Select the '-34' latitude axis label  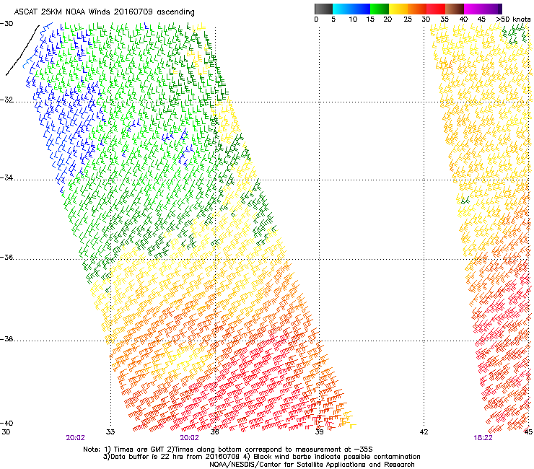(x=6, y=177)
